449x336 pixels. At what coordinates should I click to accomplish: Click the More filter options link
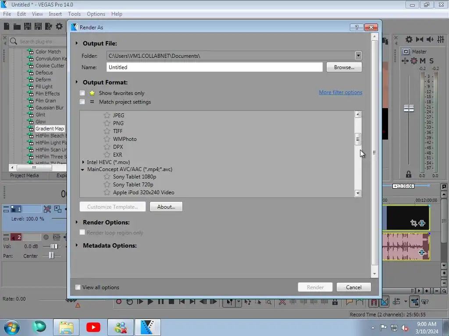click(340, 92)
